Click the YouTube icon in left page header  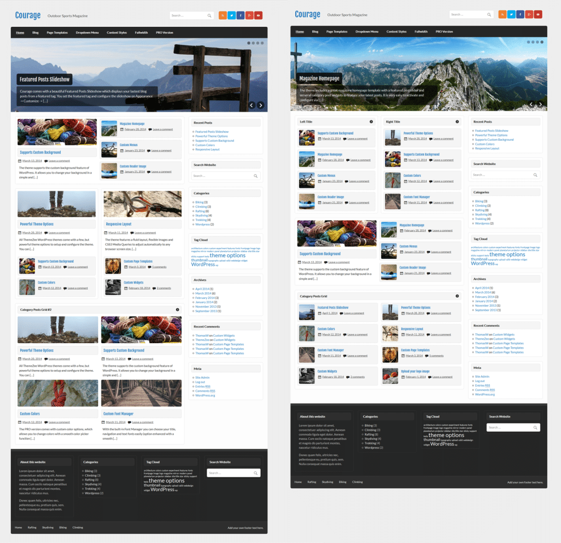coord(258,15)
